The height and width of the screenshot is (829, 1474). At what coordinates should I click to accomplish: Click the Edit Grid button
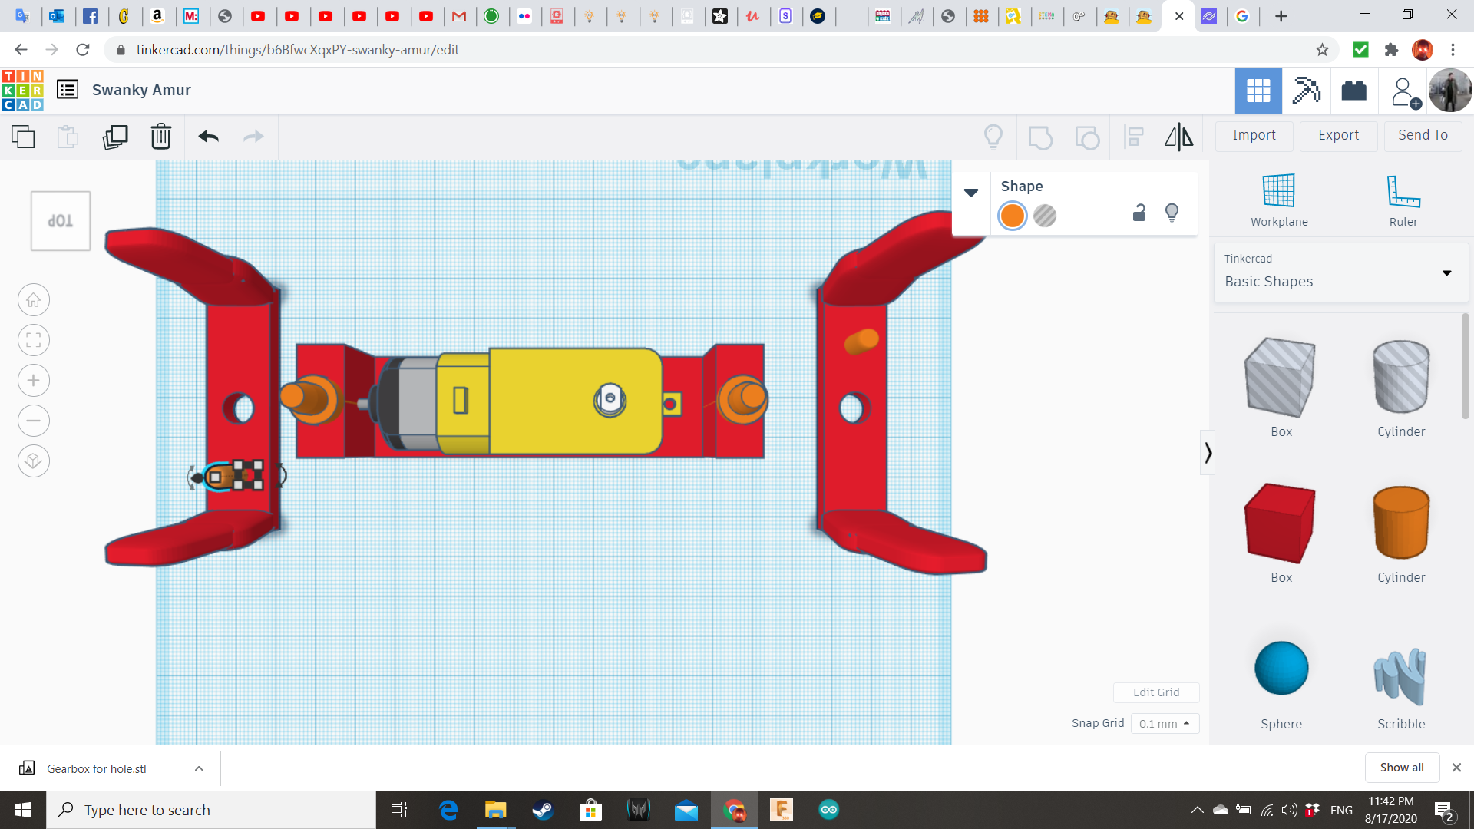click(x=1156, y=692)
